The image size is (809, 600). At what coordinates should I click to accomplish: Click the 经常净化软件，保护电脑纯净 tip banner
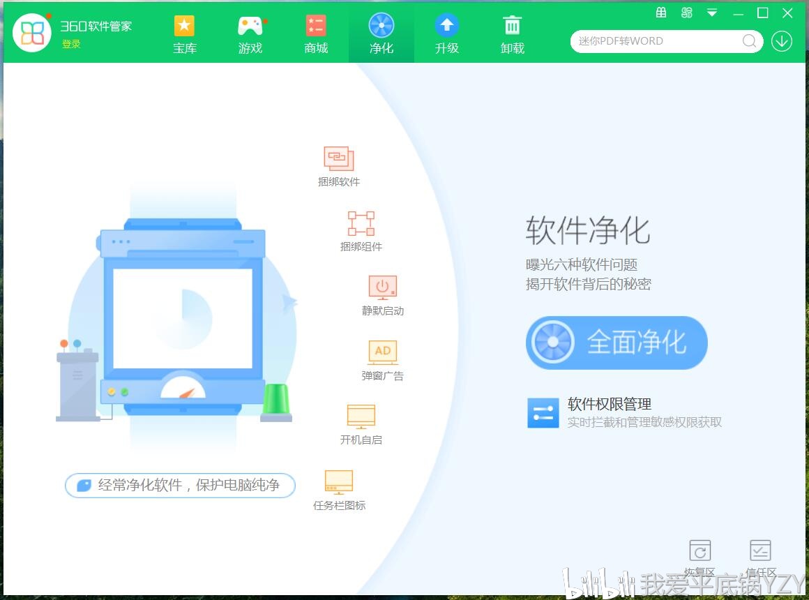click(180, 486)
